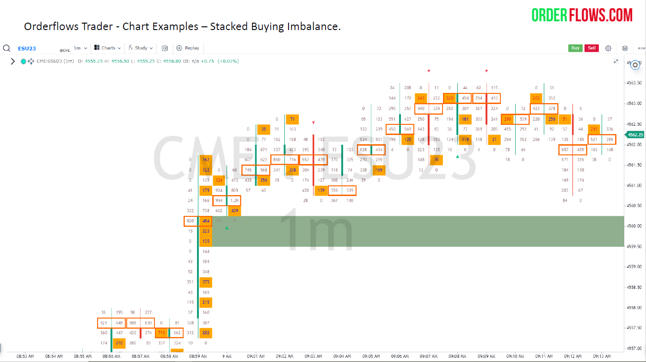Click the red Sell button
This screenshot has width=646, height=362.
[x=591, y=48]
